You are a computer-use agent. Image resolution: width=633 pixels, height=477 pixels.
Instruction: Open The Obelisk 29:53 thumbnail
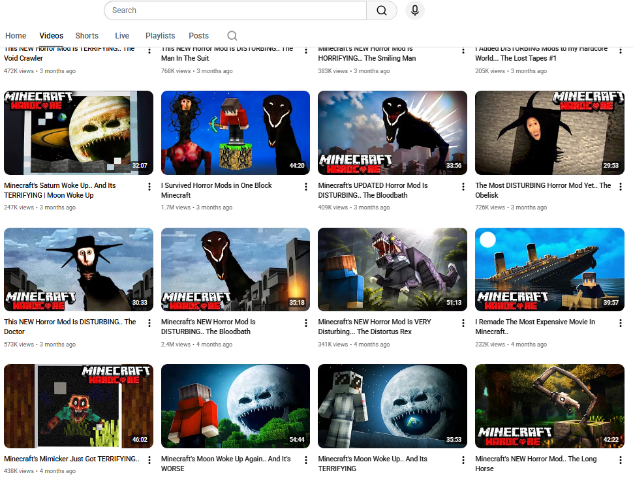(550, 132)
